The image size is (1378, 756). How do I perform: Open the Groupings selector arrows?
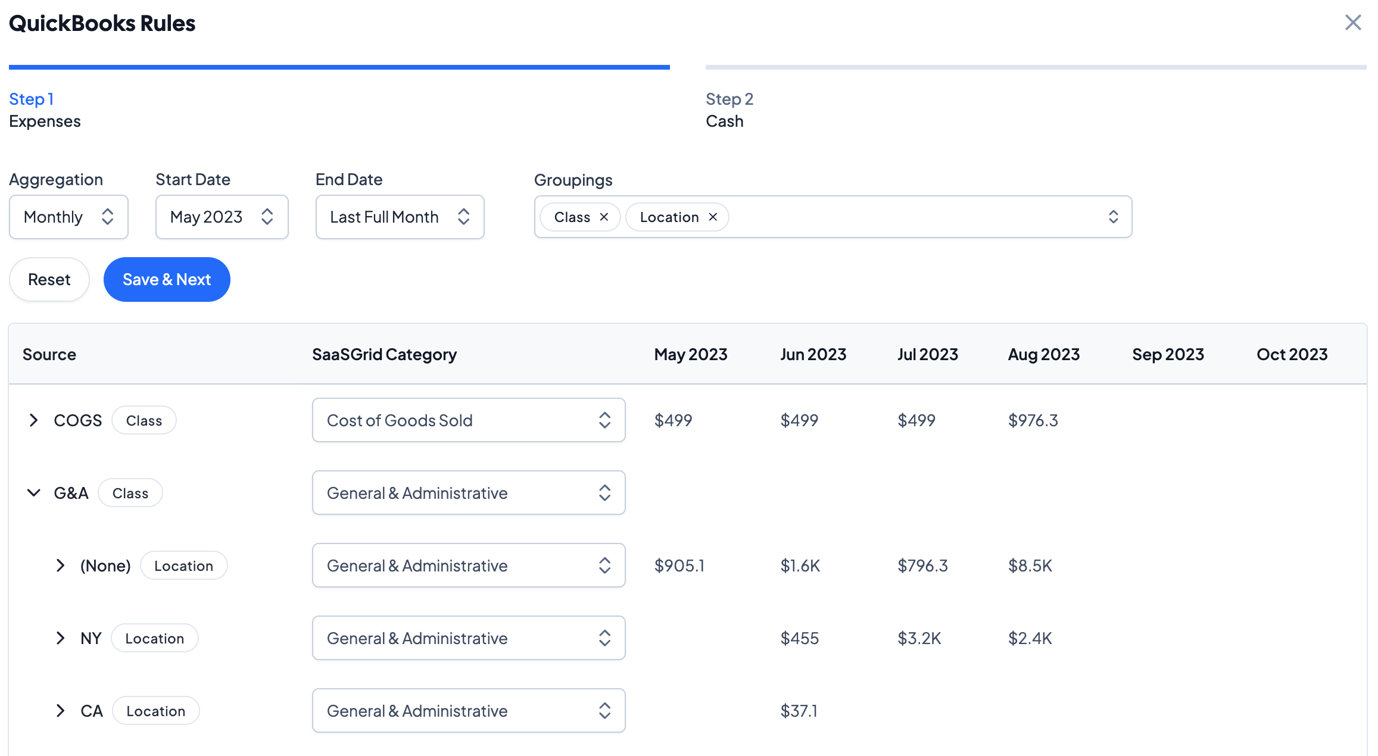[x=1113, y=217]
